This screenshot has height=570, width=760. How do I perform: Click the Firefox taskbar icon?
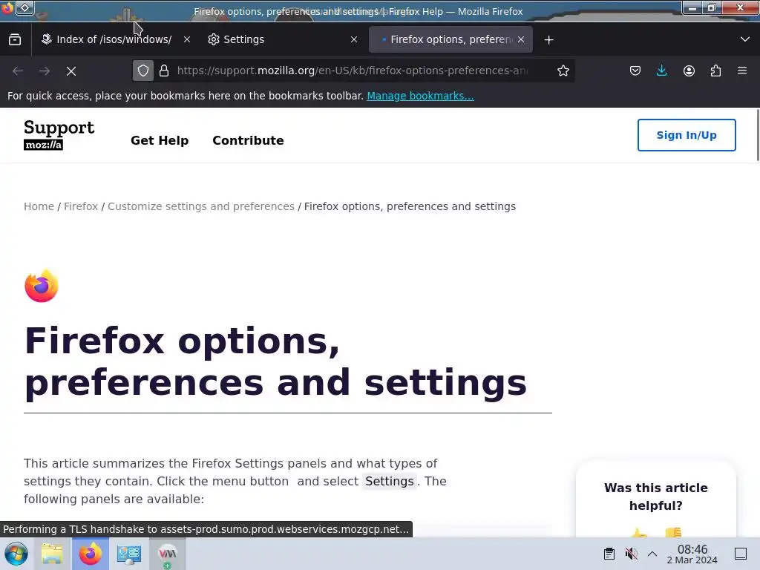tap(91, 554)
